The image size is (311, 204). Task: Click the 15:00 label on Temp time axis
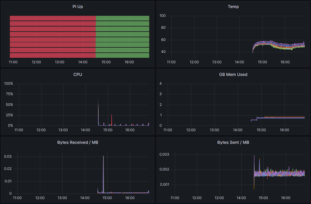262,62
